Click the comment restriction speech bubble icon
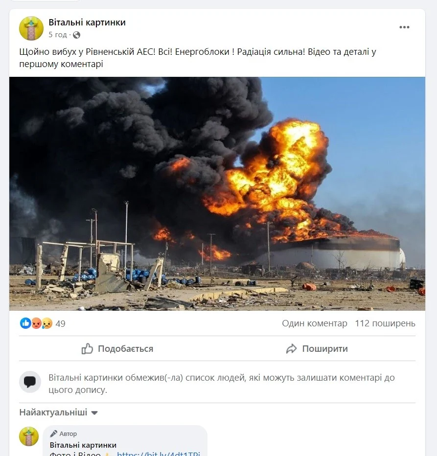437x456 pixels. [30, 382]
